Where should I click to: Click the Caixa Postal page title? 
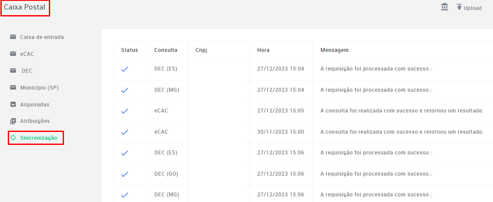[x=25, y=6]
